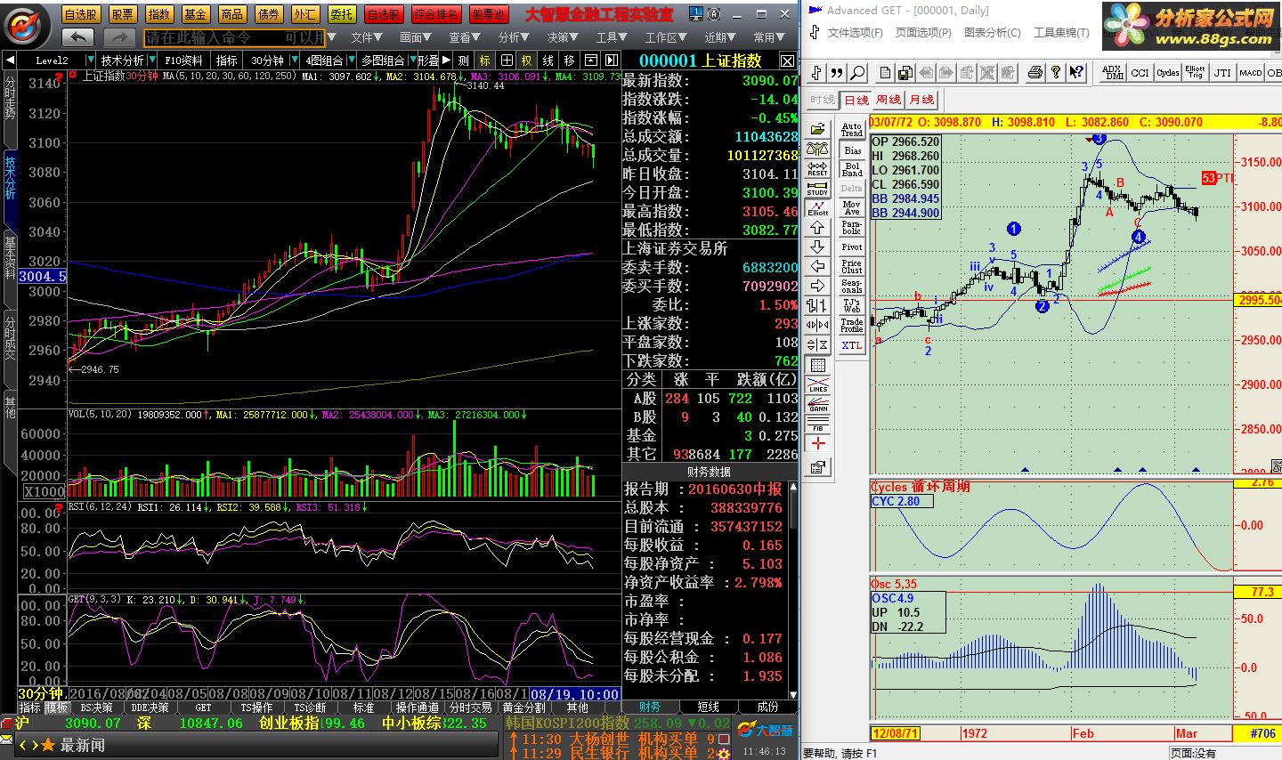Click the Elliott Trig indicator button
Image resolution: width=1282 pixels, height=760 pixels.
(x=1195, y=73)
